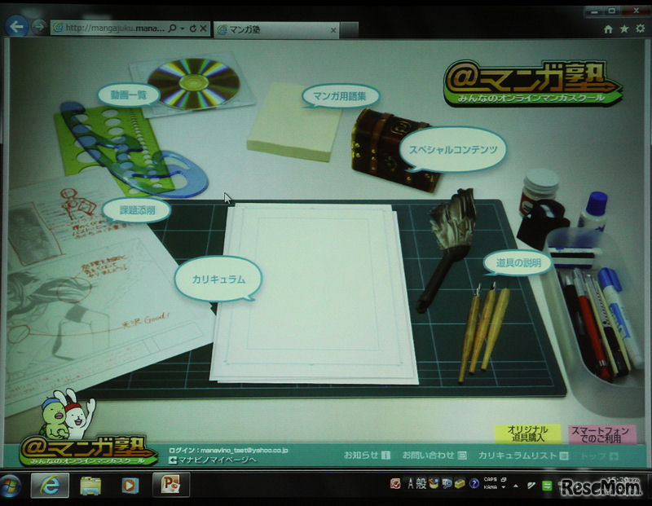The height and width of the screenshot is (506, 652).
Task: Click the IME pad icon in language bar
Action: [x=434, y=483]
